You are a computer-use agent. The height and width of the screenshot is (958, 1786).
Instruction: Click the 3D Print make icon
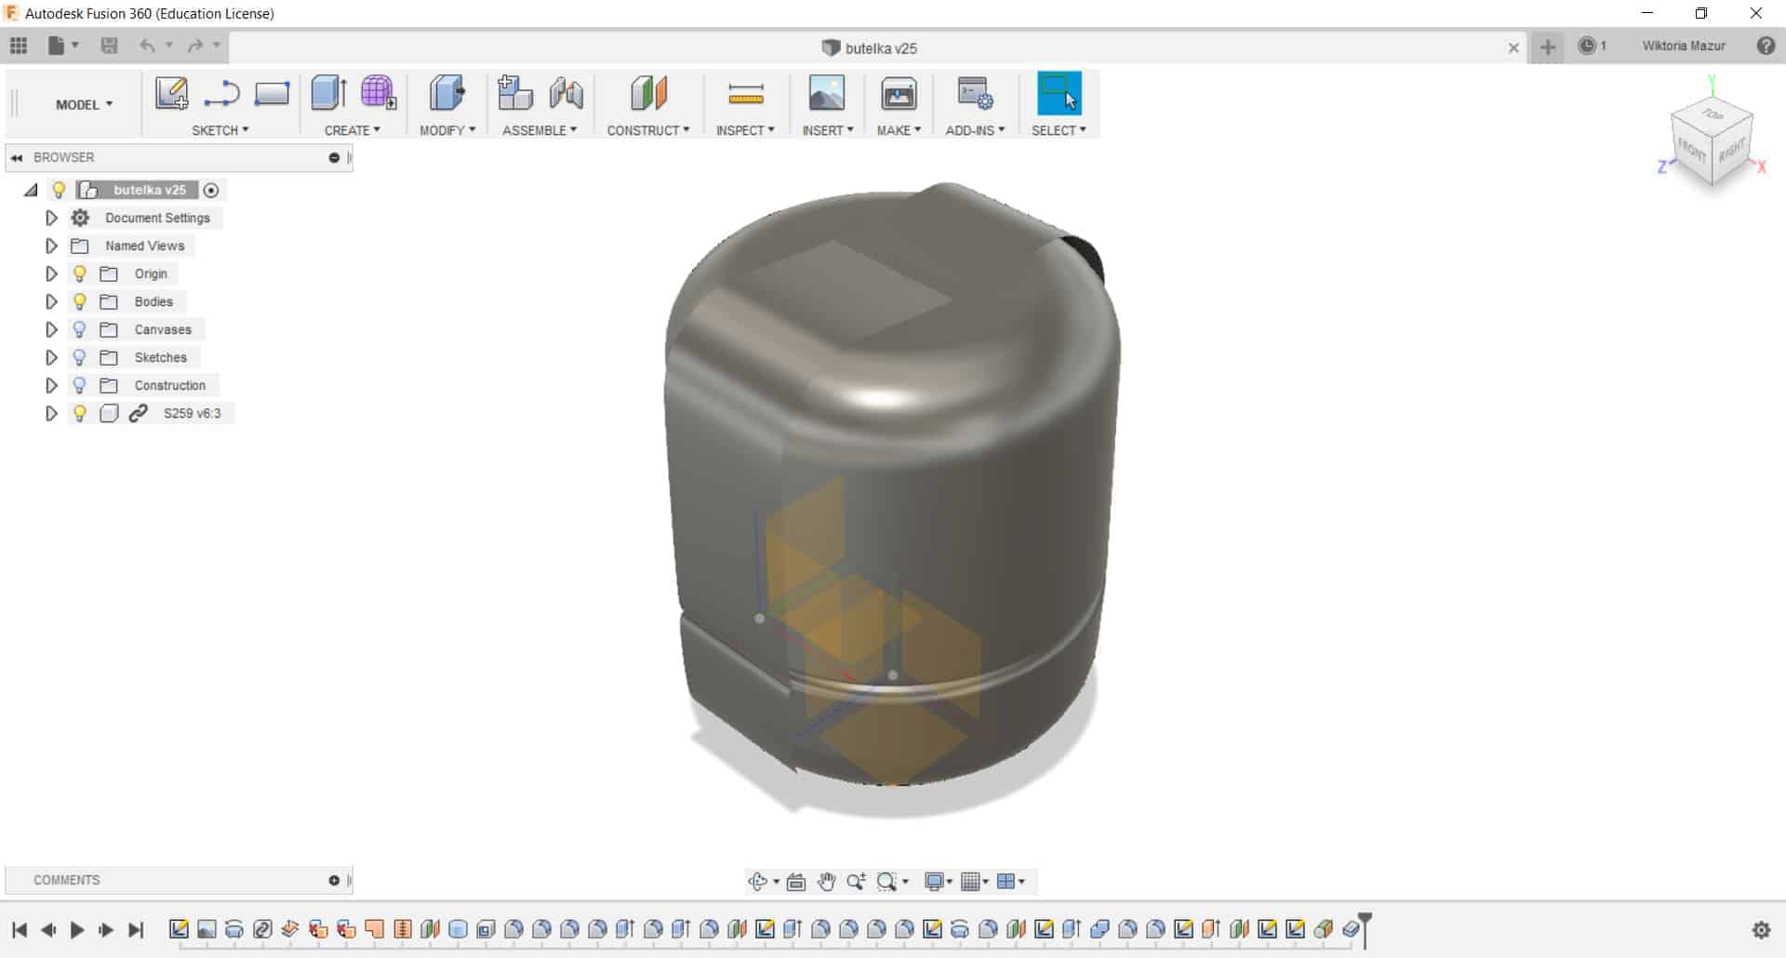(899, 94)
